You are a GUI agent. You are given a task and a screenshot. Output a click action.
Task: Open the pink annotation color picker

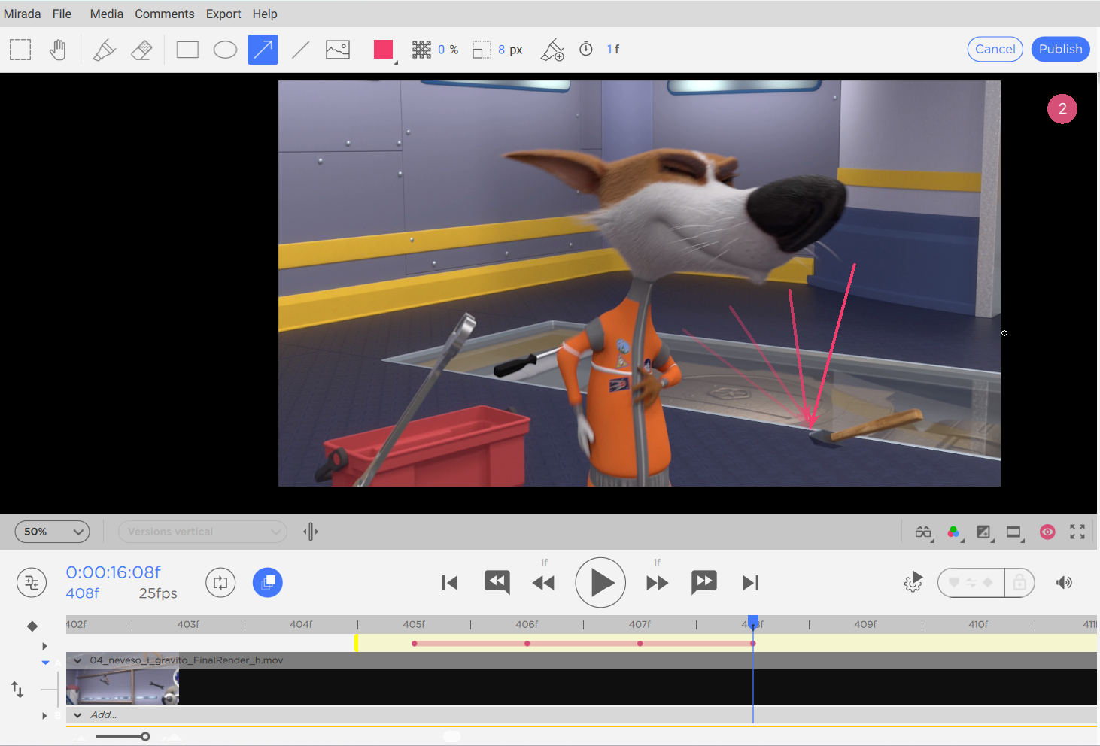(x=384, y=50)
